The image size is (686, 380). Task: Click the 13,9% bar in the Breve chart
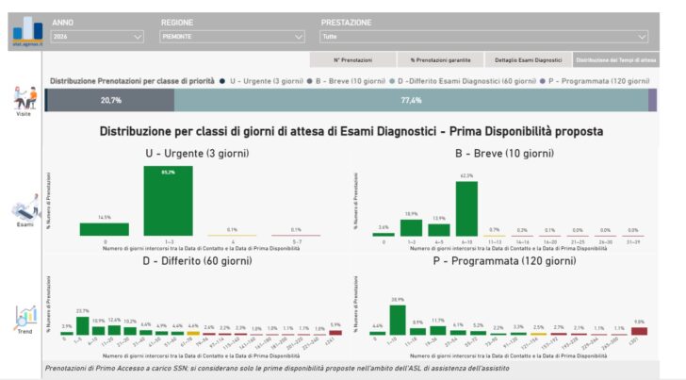(439, 230)
